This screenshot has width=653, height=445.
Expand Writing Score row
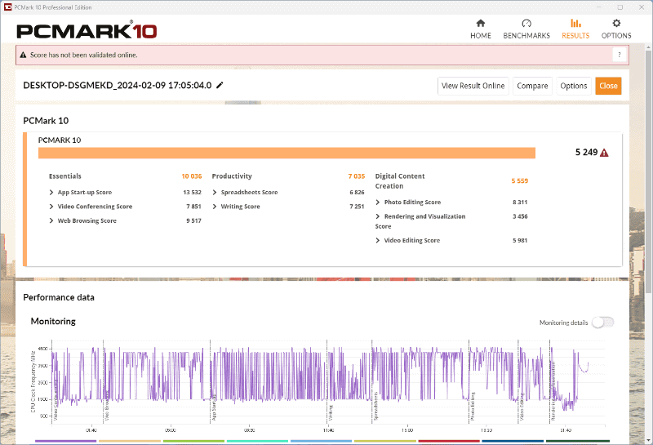[x=215, y=207]
